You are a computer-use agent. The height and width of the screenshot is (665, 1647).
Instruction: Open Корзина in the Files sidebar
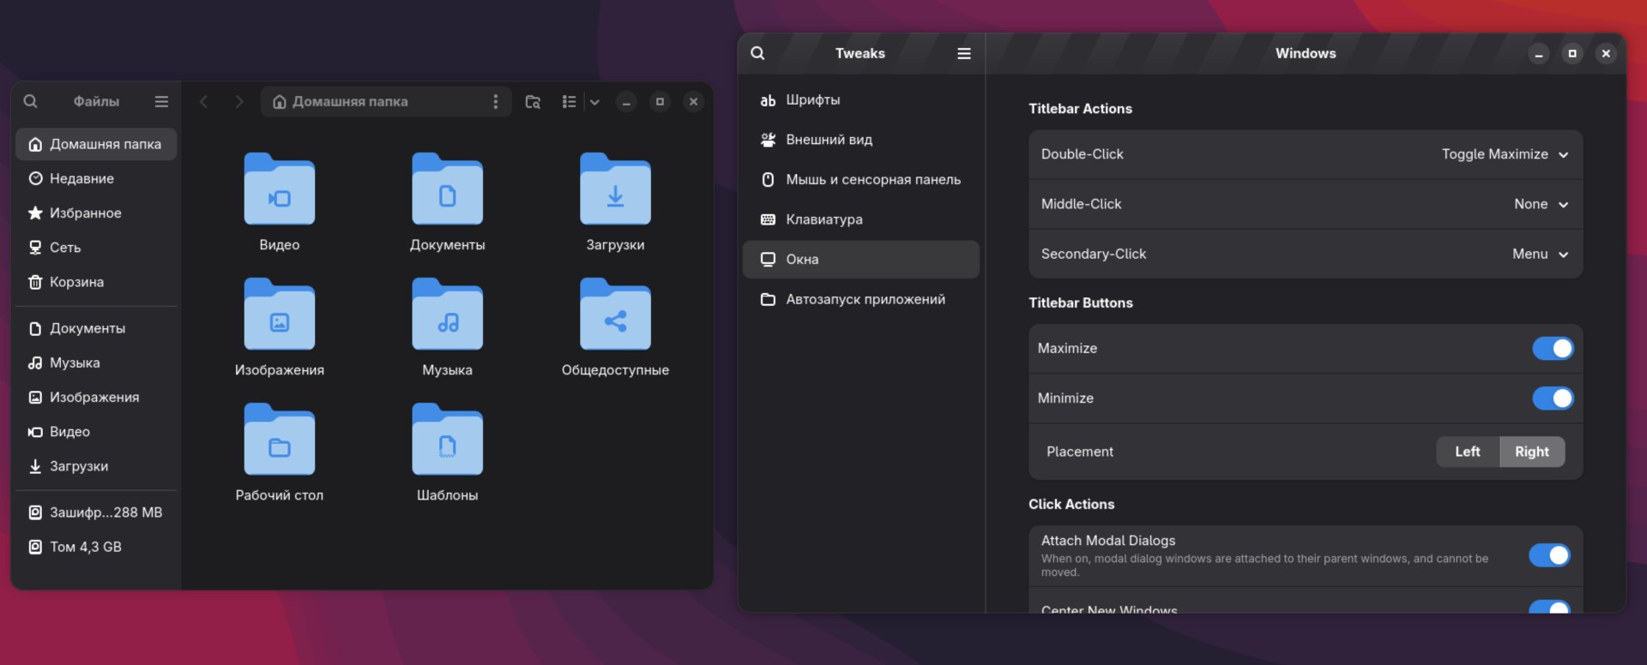click(x=76, y=282)
